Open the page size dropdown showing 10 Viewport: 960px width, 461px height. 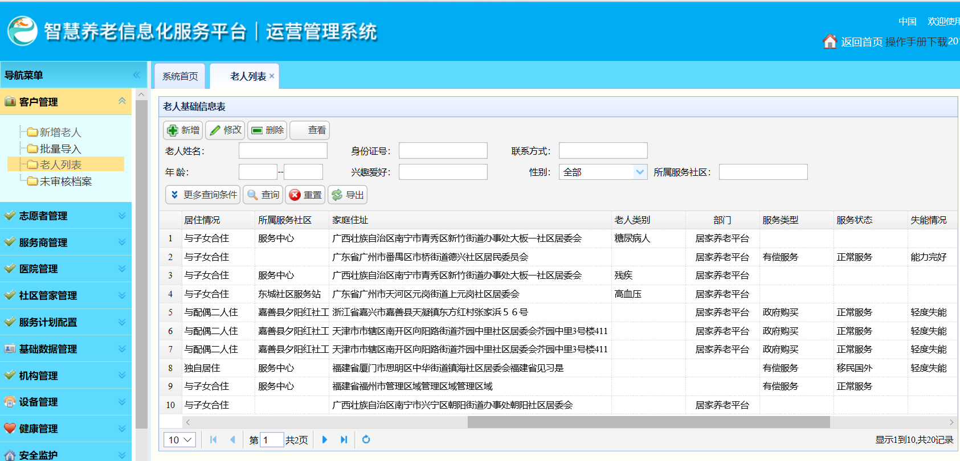[180, 440]
